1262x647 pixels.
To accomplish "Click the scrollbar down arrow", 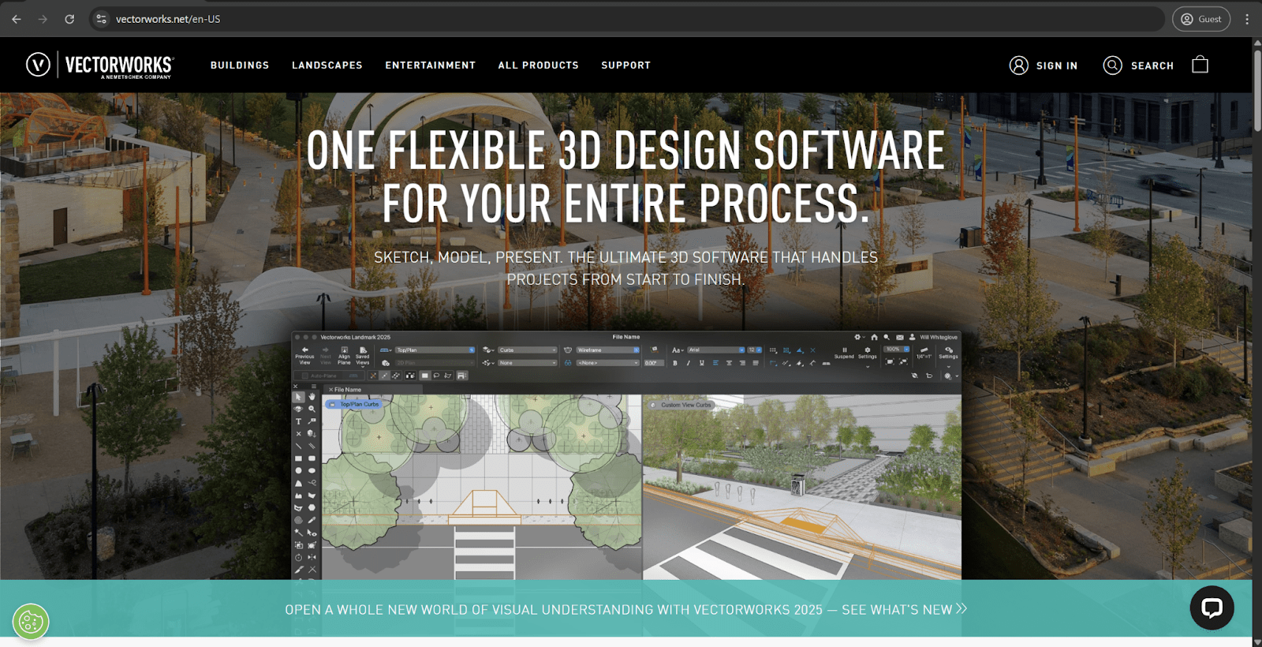I will [1257, 642].
